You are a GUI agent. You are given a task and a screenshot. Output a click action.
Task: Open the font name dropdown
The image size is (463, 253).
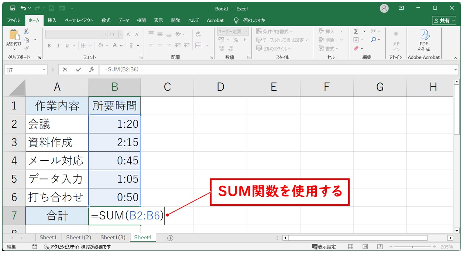[105, 34]
